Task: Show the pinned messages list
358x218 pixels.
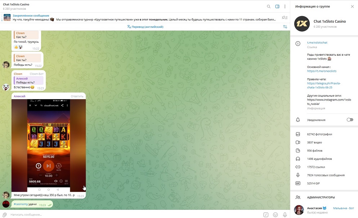Action: tap(285, 18)
